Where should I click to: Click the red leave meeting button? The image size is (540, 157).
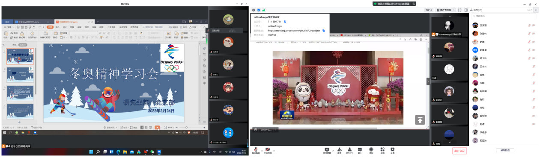click(x=459, y=151)
